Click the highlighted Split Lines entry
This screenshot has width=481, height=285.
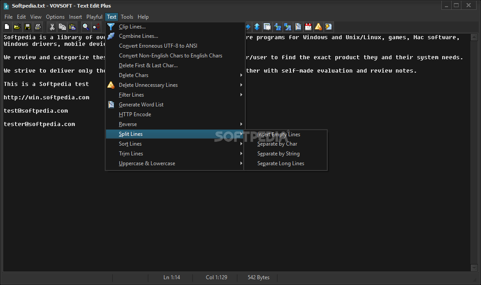(175, 134)
